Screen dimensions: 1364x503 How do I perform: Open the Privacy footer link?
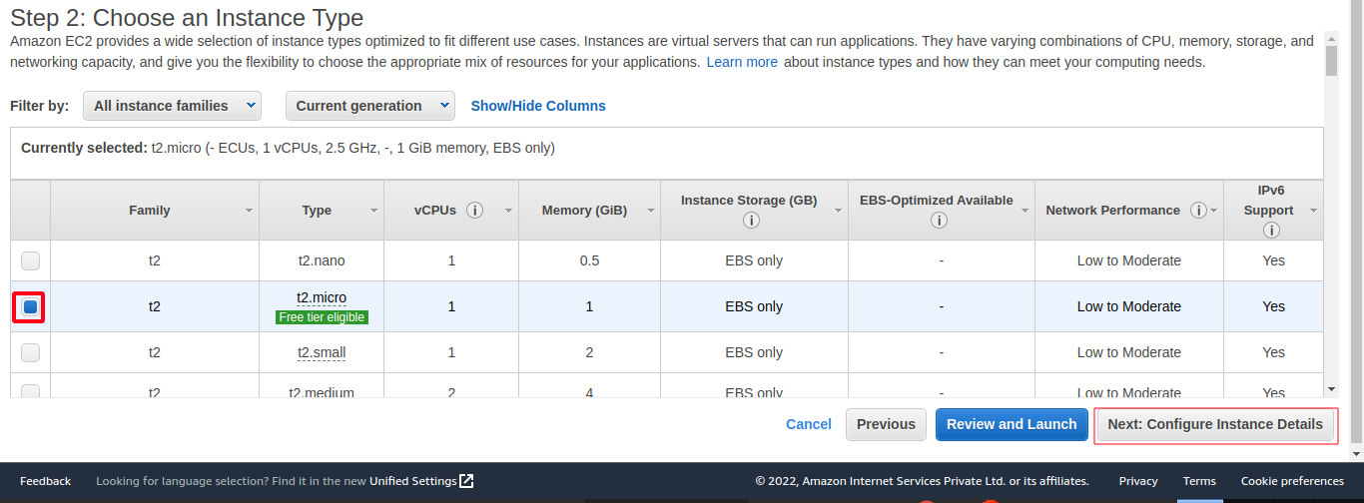pyautogui.click(x=1138, y=481)
